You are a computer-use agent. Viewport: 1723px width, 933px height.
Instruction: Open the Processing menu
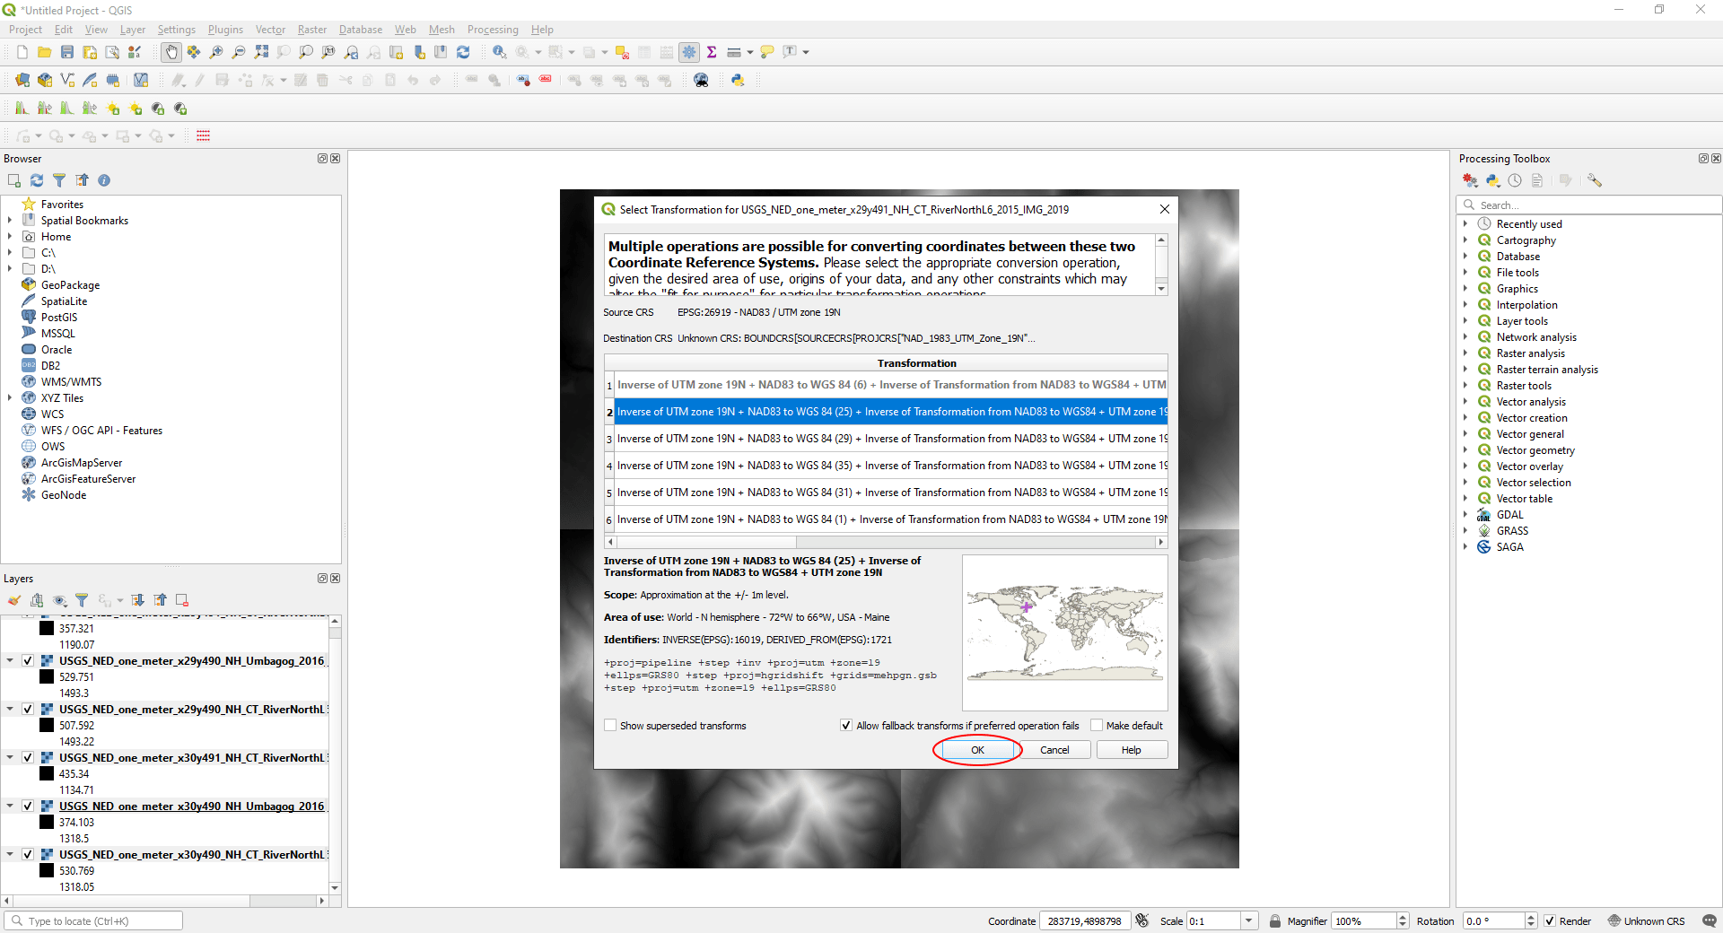(493, 30)
